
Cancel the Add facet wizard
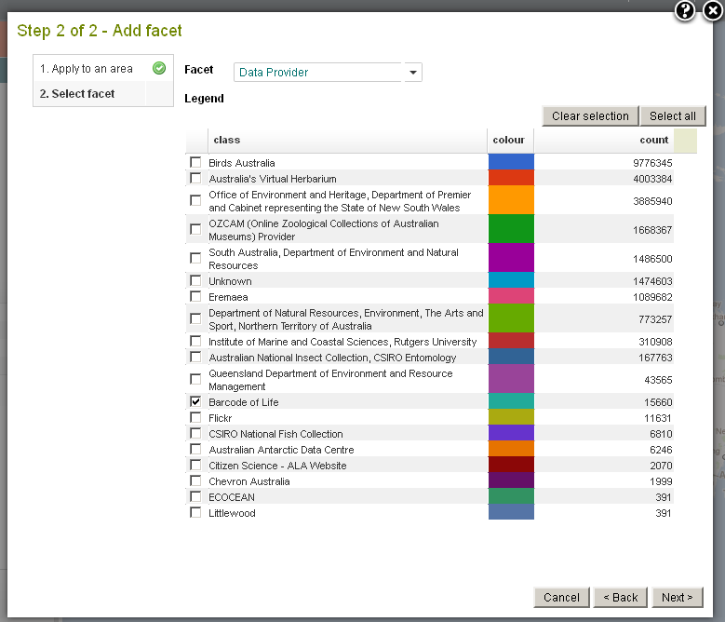click(561, 597)
